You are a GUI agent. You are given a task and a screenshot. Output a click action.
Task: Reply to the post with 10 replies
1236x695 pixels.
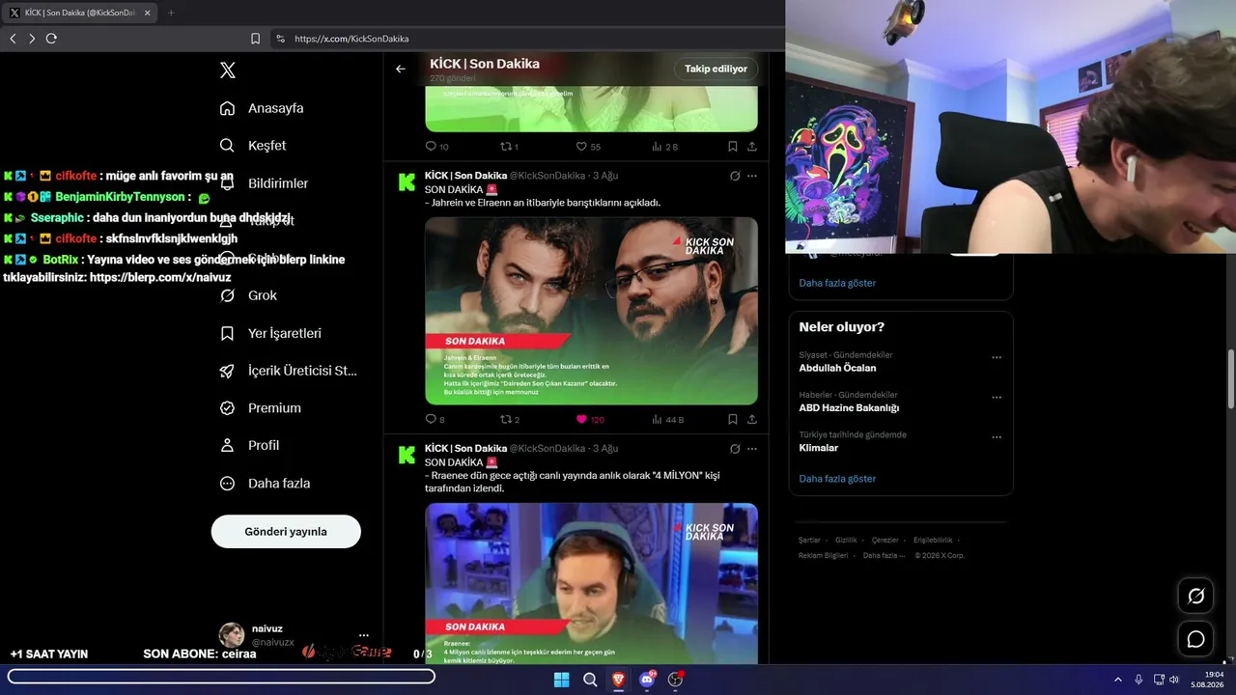pos(436,147)
